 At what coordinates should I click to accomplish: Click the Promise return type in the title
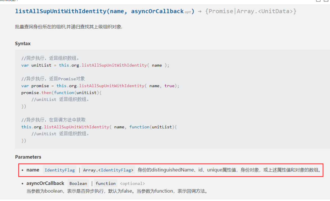pos(221,11)
